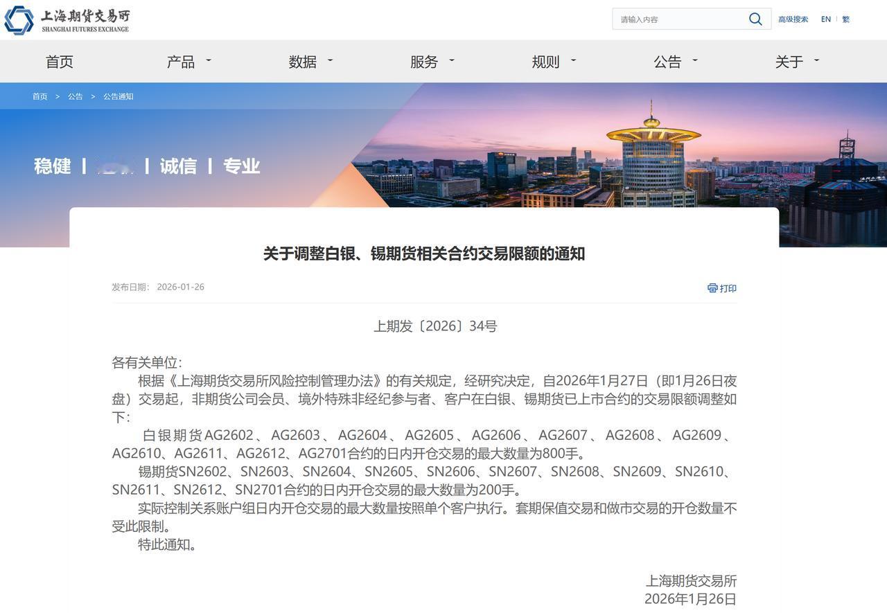Open the 公告 menu
This screenshot has width=887, height=613.
pyautogui.click(x=667, y=62)
